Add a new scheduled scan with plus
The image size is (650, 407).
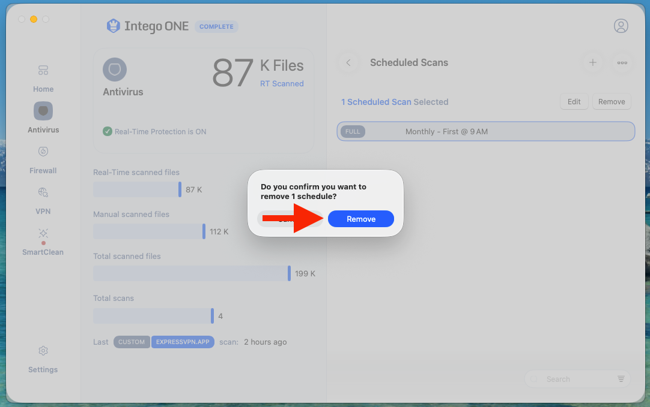tap(592, 62)
